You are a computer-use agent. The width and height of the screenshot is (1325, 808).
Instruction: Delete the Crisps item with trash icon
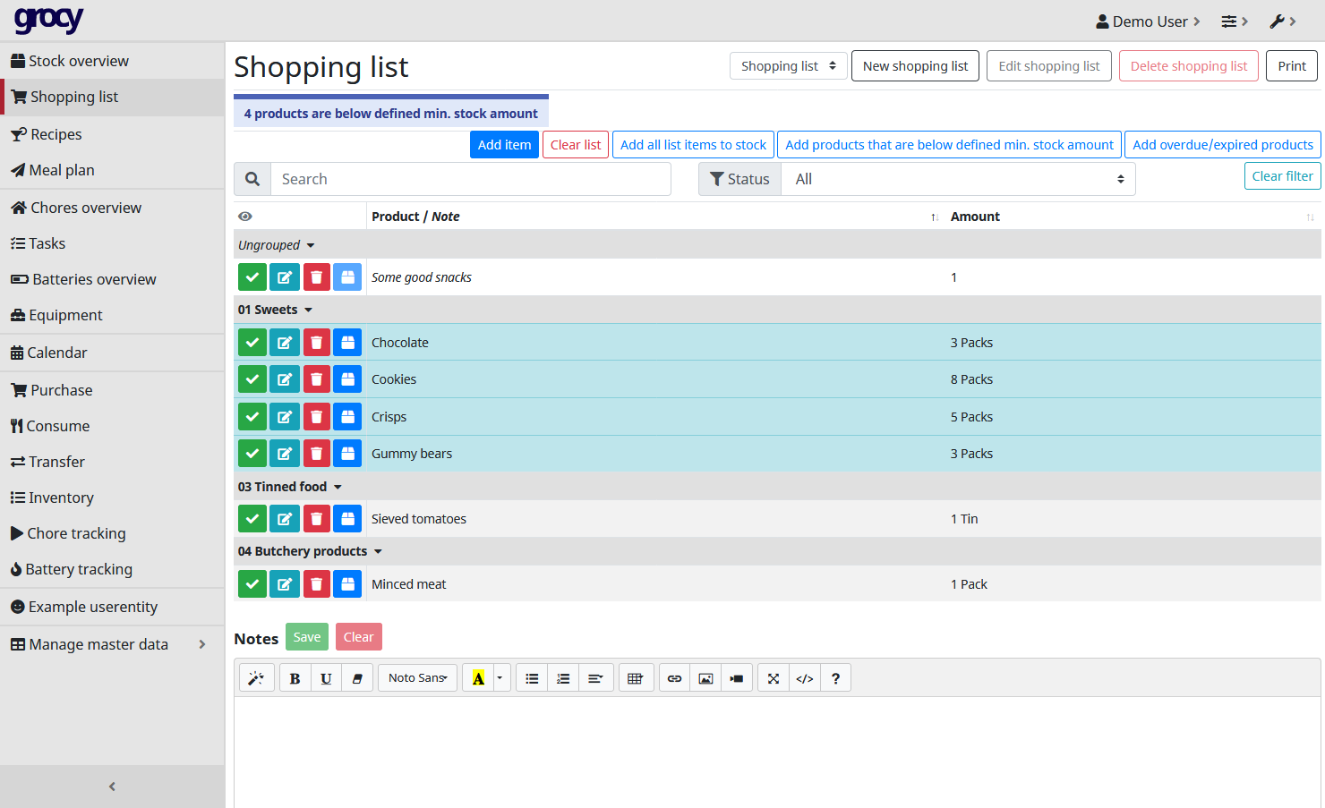(x=316, y=417)
